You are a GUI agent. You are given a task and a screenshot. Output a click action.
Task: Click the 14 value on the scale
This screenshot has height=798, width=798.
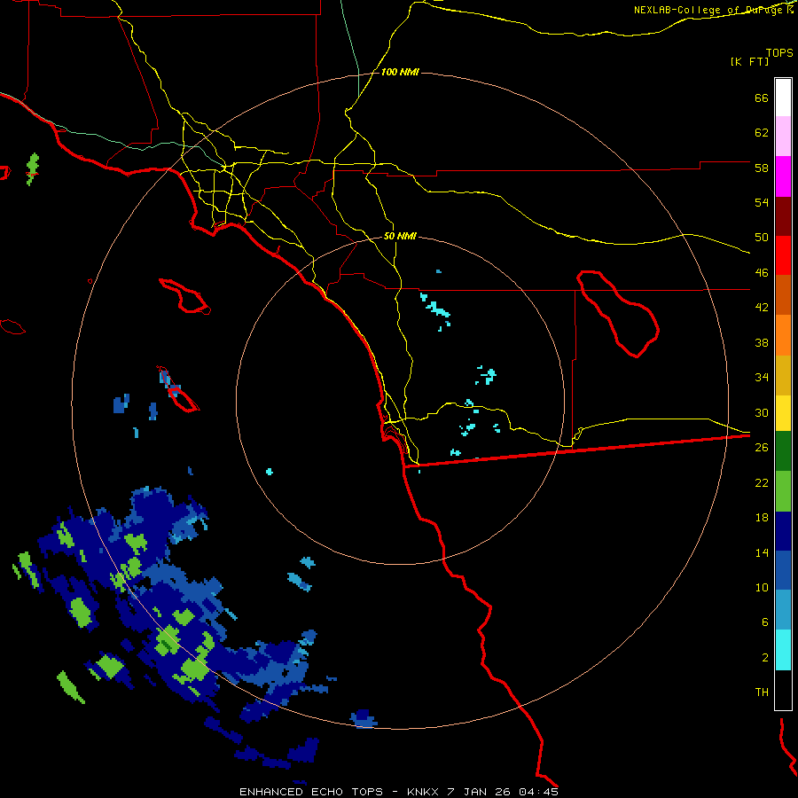762,552
